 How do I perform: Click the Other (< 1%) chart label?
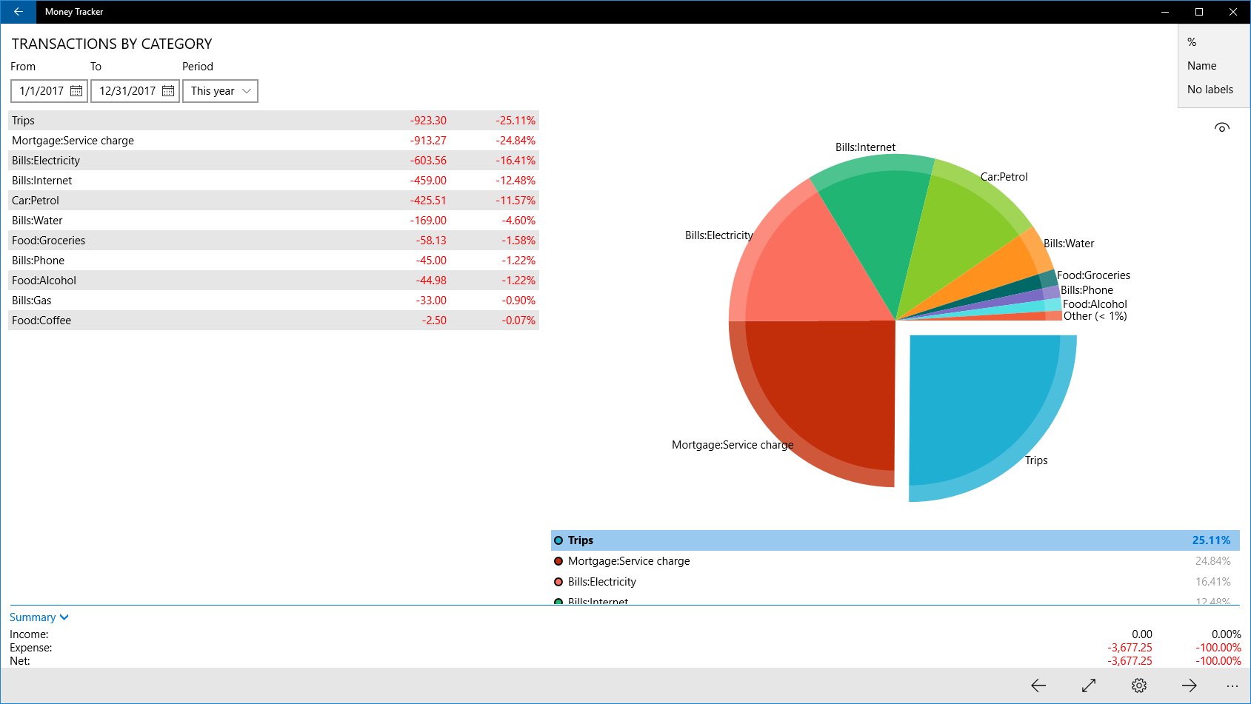click(1095, 316)
